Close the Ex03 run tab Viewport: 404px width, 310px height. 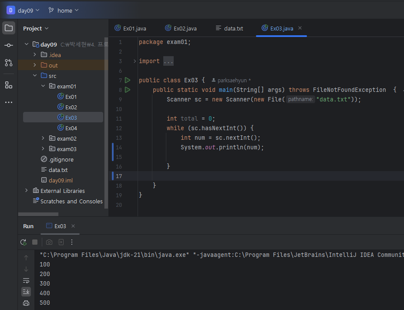73,226
